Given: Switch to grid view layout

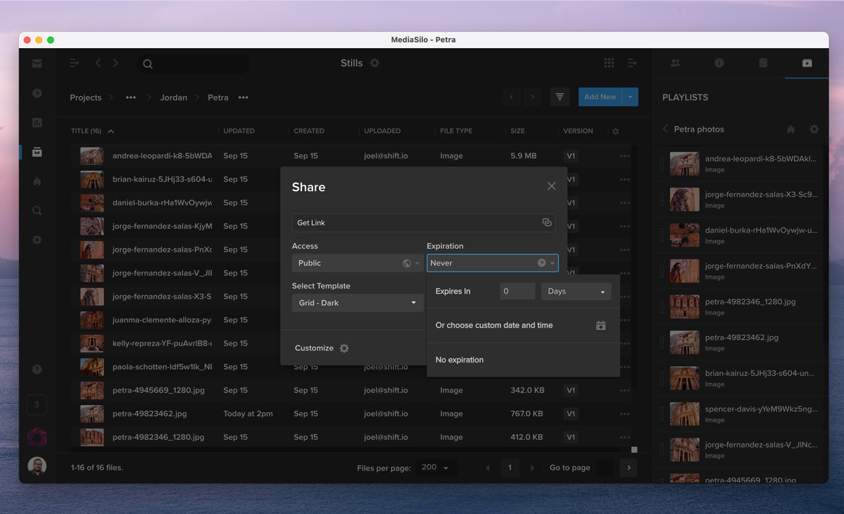Looking at the screenshot, I should click(x=609, y=63).
